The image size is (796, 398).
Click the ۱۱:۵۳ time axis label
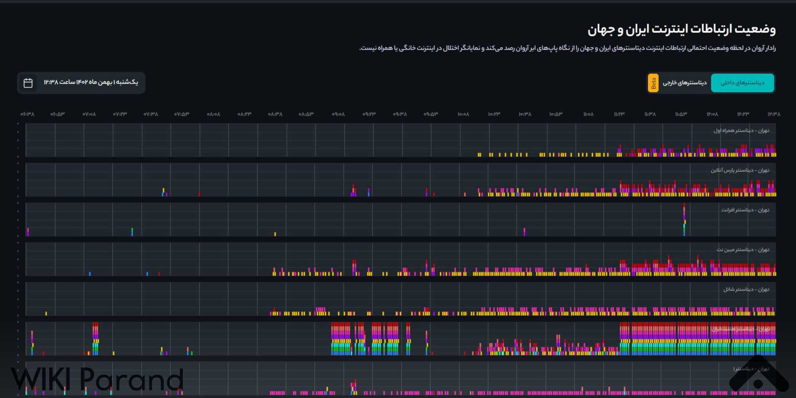pyautogui.click(x=681, y=114)
